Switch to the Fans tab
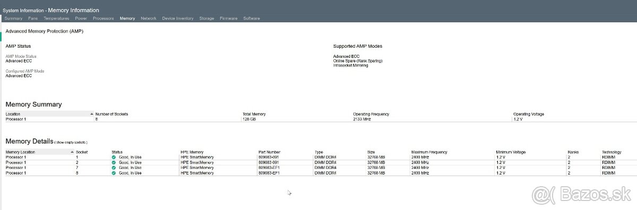The width and height of the screenshot is (637, 210). click(x=33, y=19)
